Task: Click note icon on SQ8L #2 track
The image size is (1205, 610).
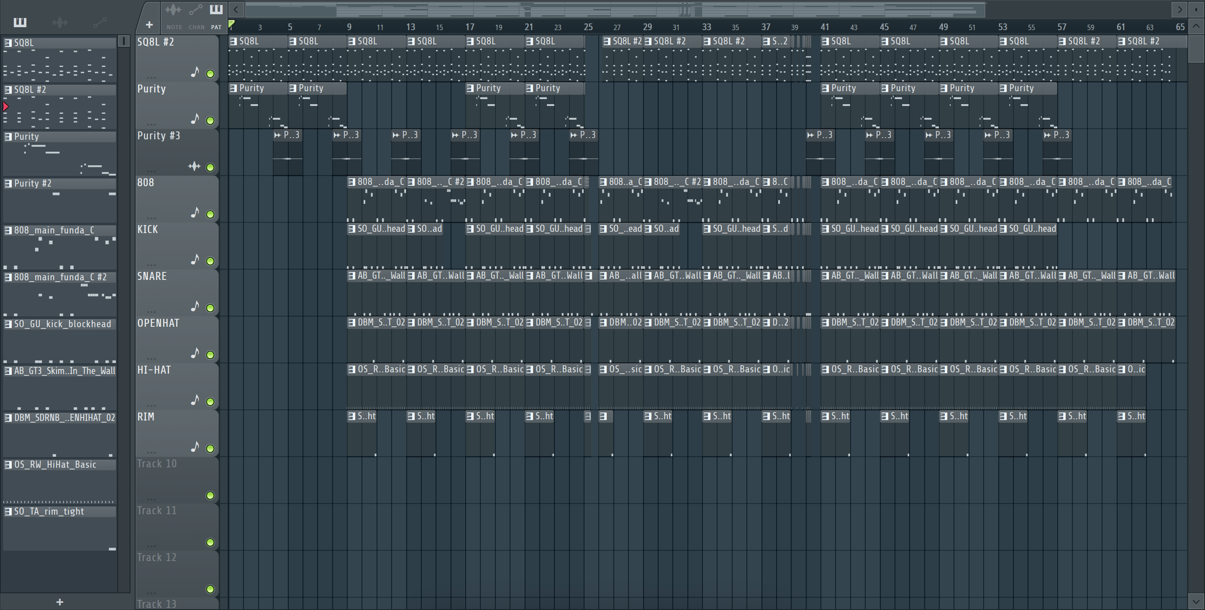Action: (x=195, y=72)
